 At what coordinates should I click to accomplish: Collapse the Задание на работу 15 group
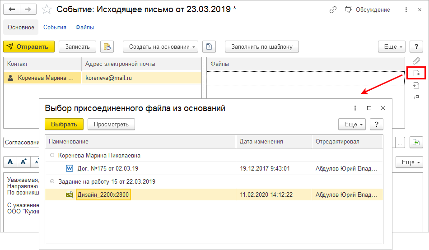52,182
